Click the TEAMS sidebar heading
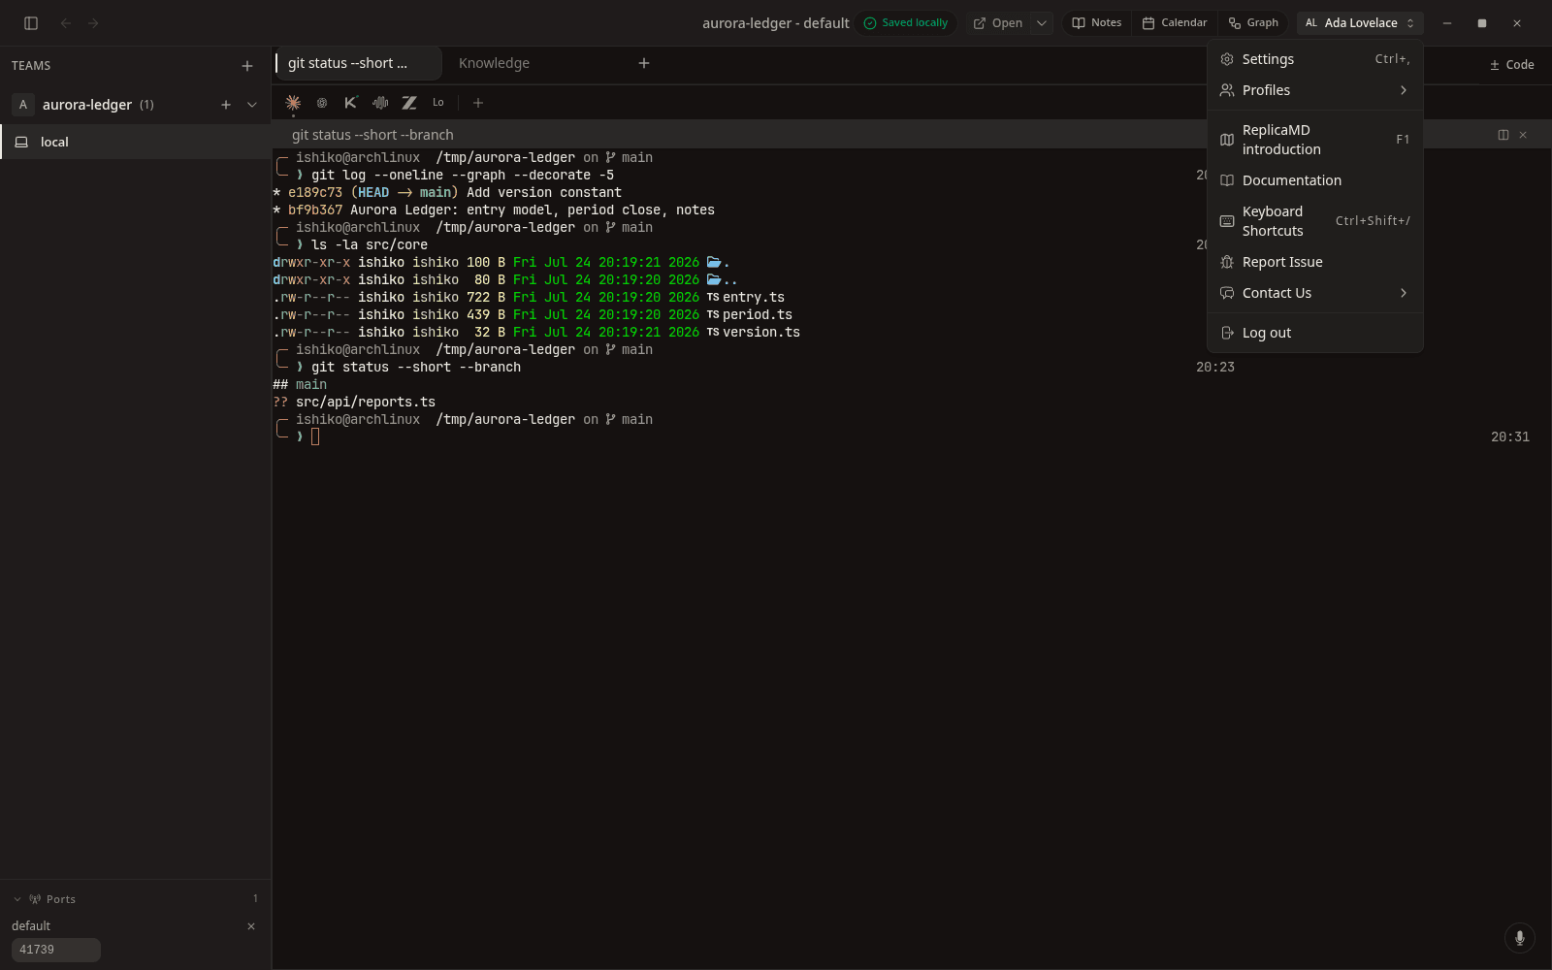The width and height of the screenshot is (1552, 970). (31, 66)
